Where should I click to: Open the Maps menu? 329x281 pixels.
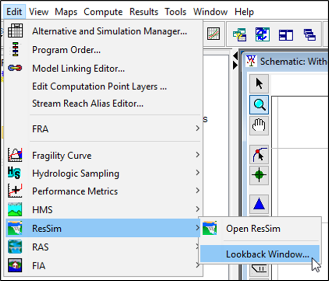(x=66, y=12)
